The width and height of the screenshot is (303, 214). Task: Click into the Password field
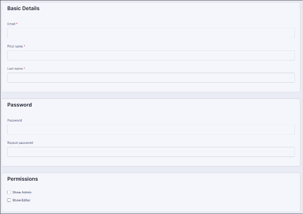click(151, 130)
